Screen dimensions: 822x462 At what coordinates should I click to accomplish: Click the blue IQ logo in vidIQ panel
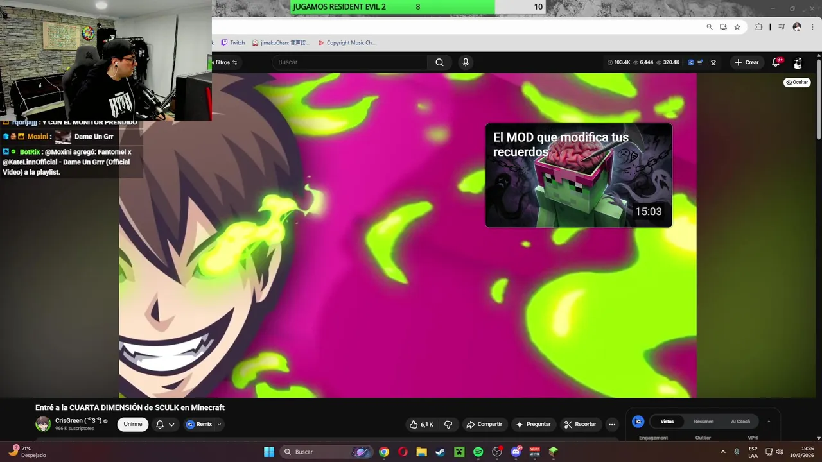[638, 422]
